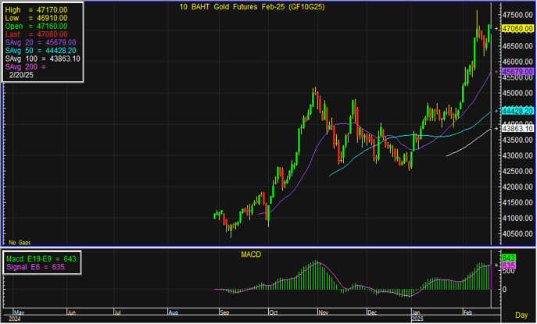Image resolution: width=537 pixels, height=324 pixels.
Task: Click the 'Signal E6' legend line
Action: (x=36, y=267)
